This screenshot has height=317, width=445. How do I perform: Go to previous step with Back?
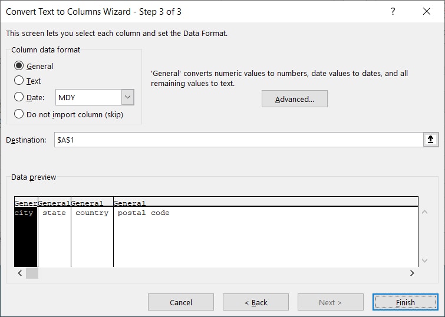click(256, 302)
